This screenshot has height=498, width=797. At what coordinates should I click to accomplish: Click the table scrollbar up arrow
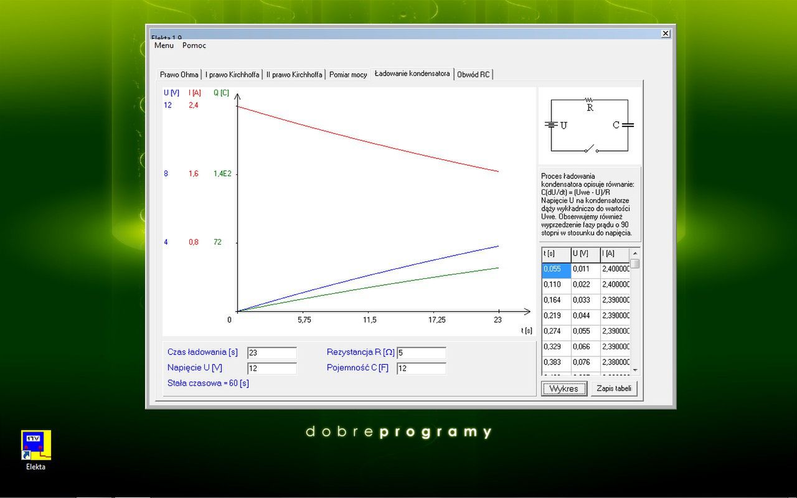coord(635,253)
